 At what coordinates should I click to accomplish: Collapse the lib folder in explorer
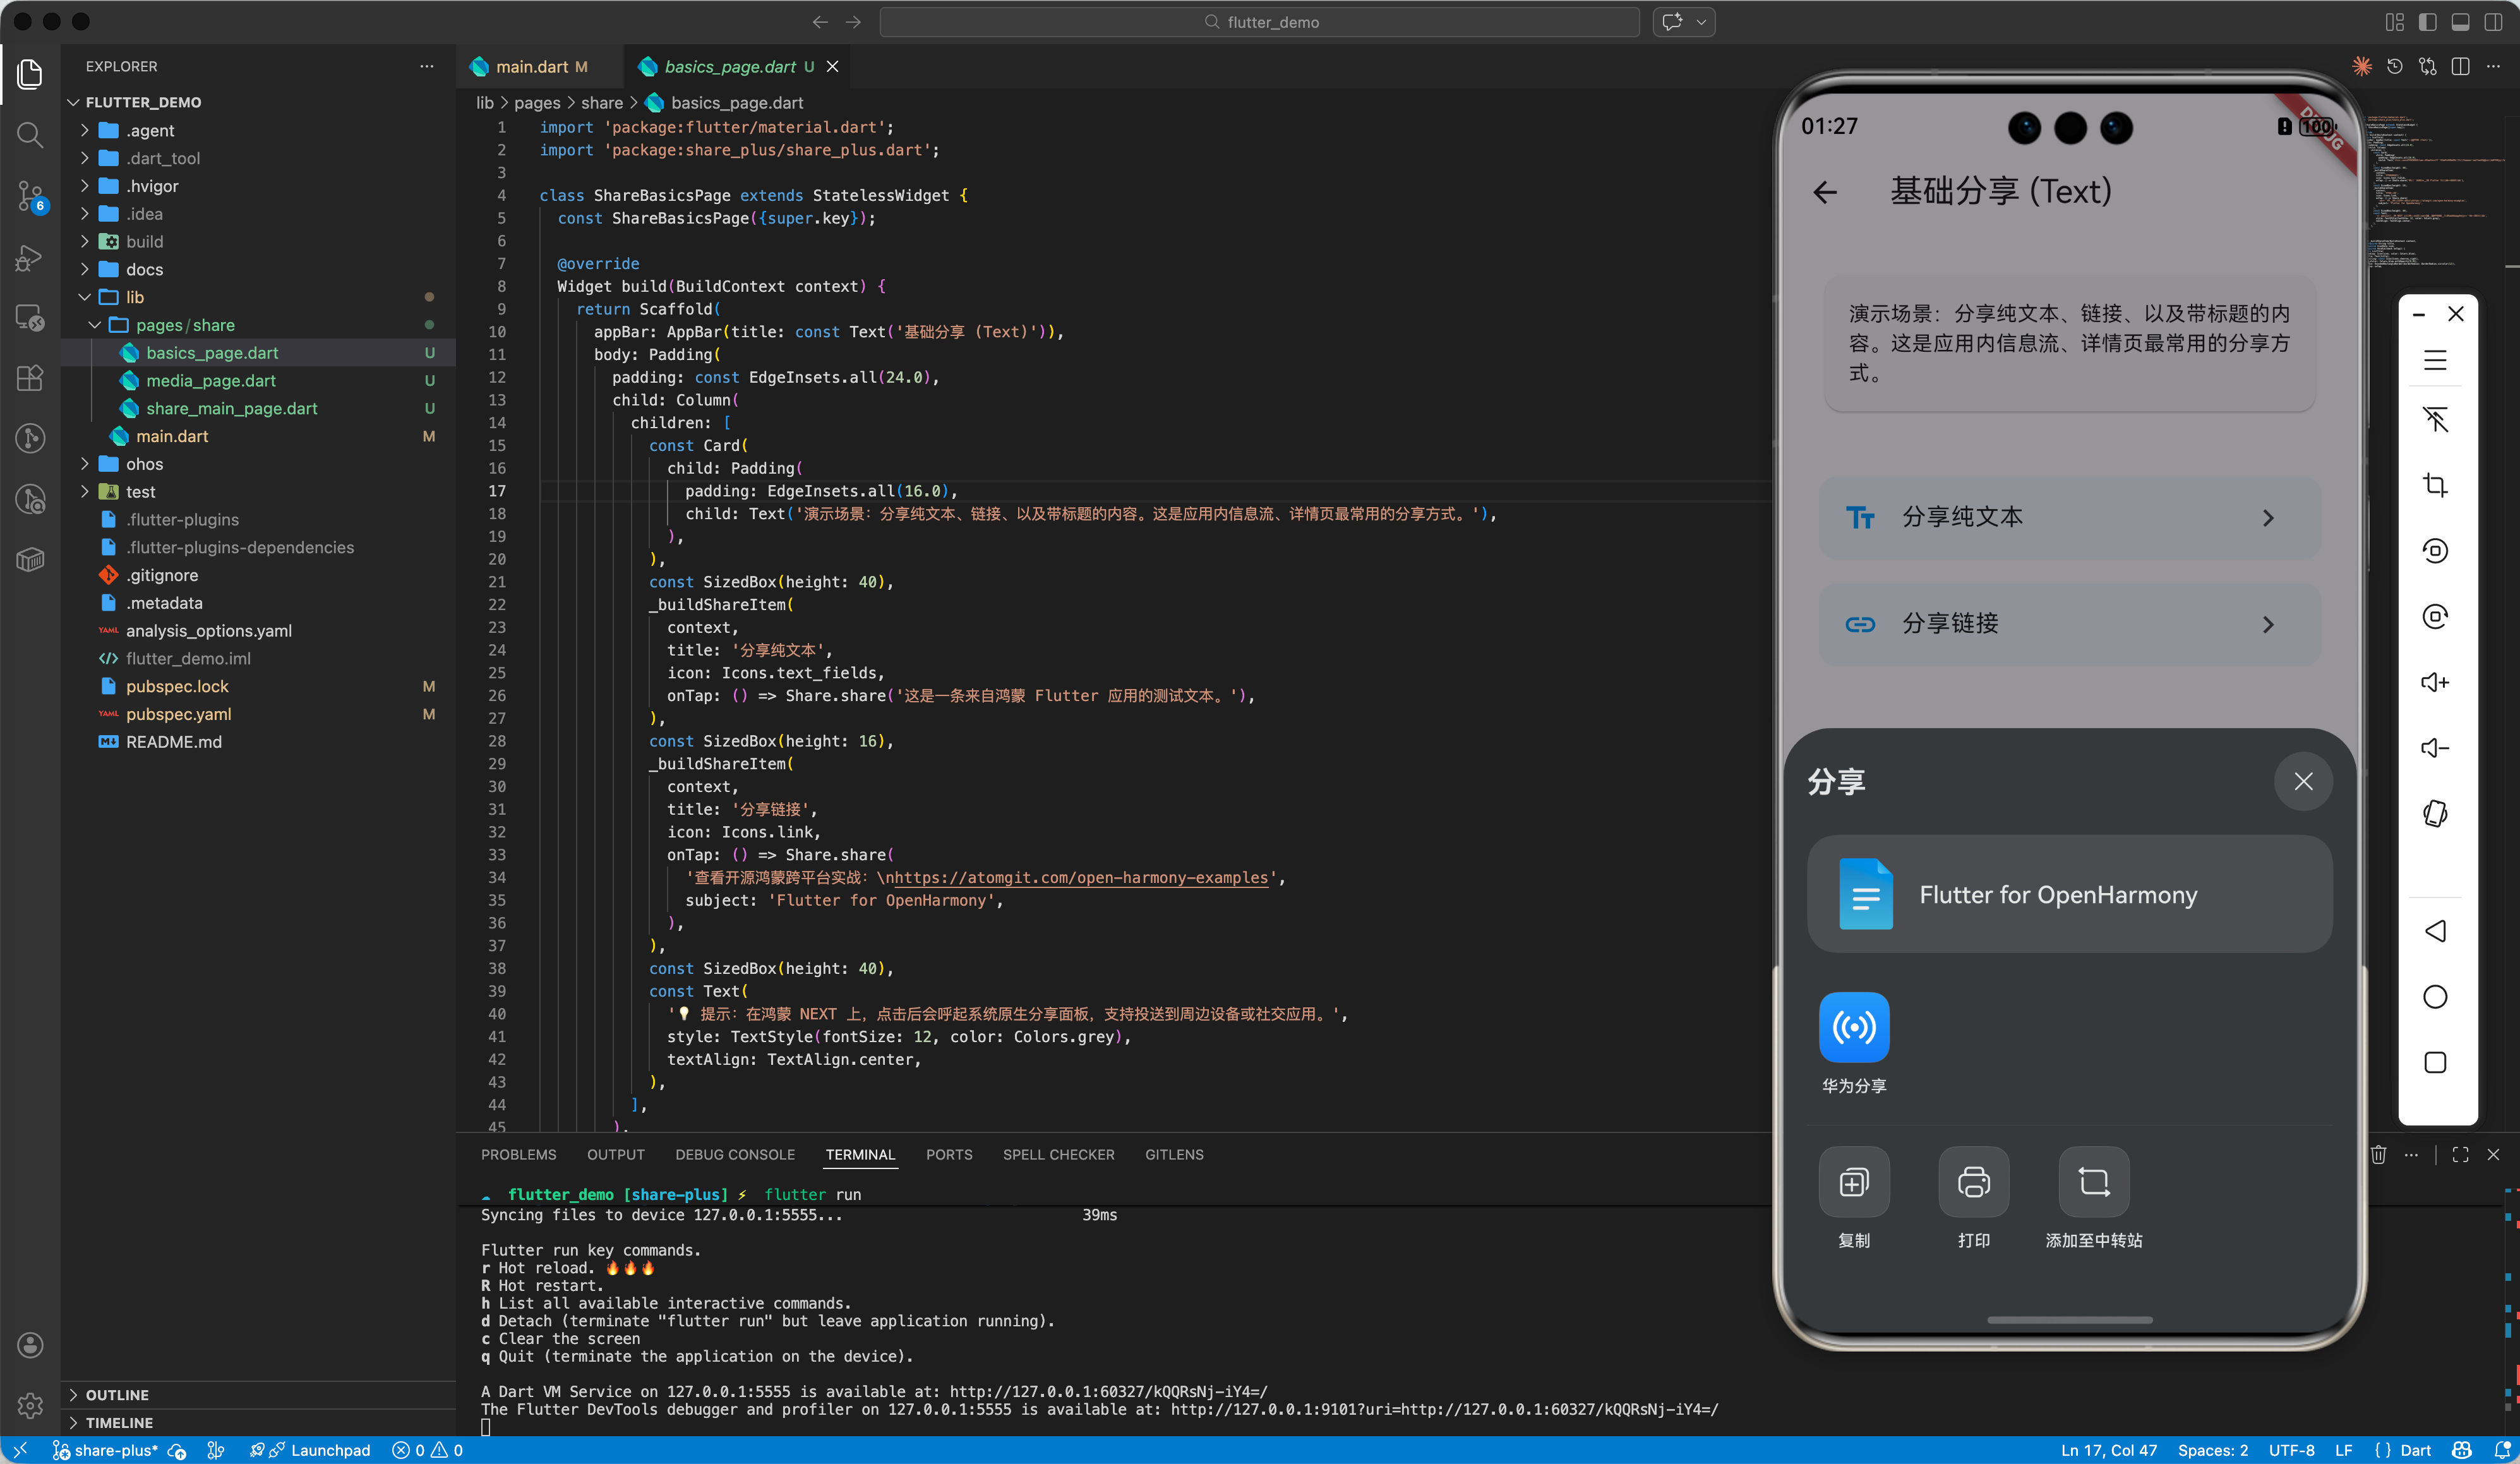click(134, 297)
